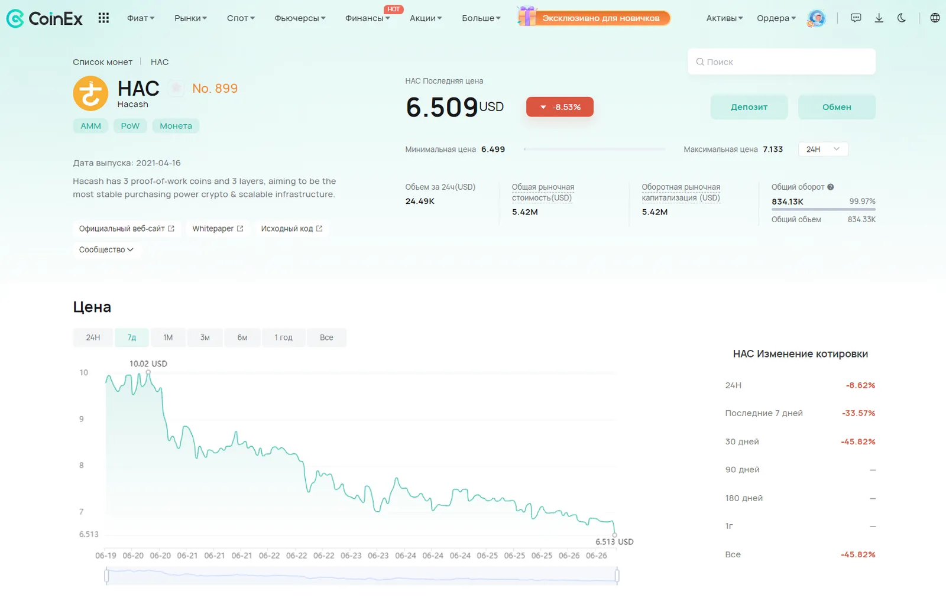Select the 6м chart tab
The height and width of the screenshot is (604, 946).
242,337
